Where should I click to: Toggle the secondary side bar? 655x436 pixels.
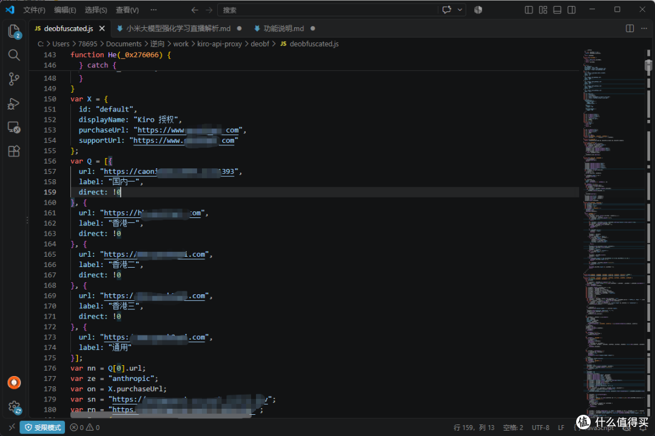tap(571, 10)
